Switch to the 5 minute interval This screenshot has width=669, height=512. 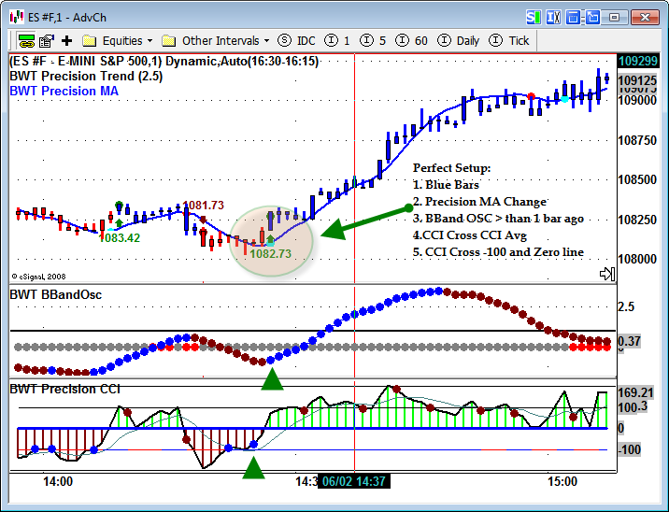pyautogui.click(x=373, y=41)
